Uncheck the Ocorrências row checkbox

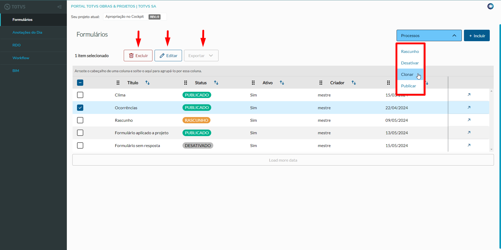(x=80, y=108)
